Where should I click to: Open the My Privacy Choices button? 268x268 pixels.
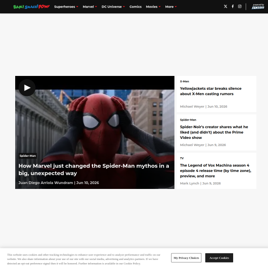pyautogui.click(x=186, y=258)
